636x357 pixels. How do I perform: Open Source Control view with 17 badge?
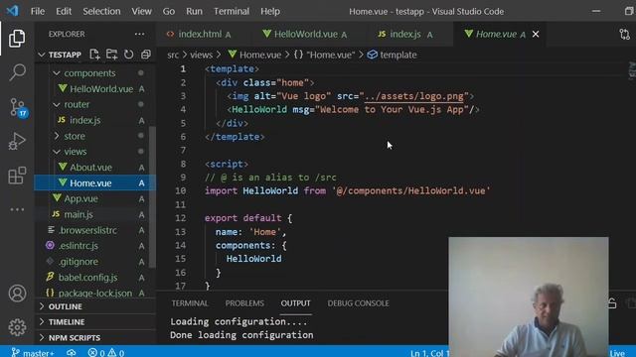coord(18,107)
